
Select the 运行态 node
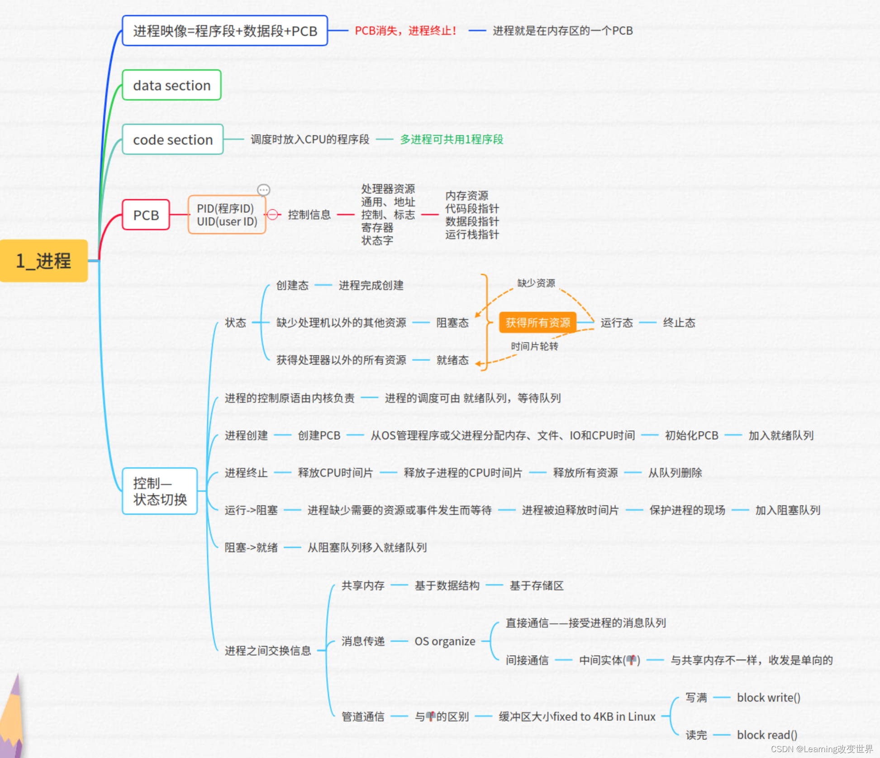coord(617,322)
